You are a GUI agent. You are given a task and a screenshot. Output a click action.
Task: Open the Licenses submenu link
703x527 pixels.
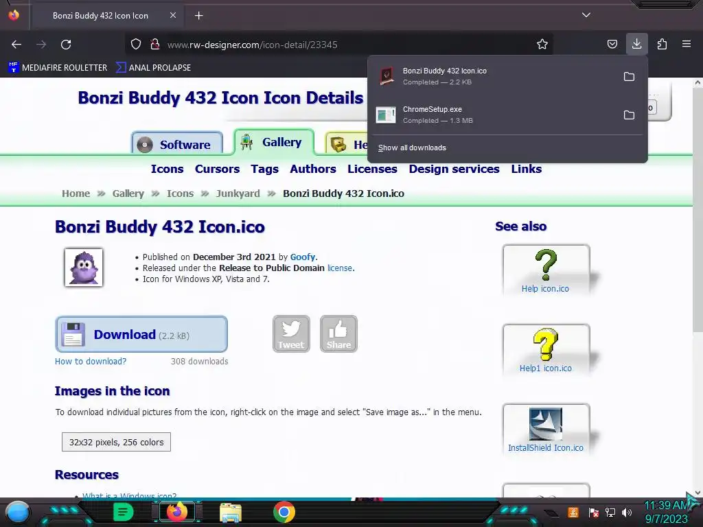(372, 169)
